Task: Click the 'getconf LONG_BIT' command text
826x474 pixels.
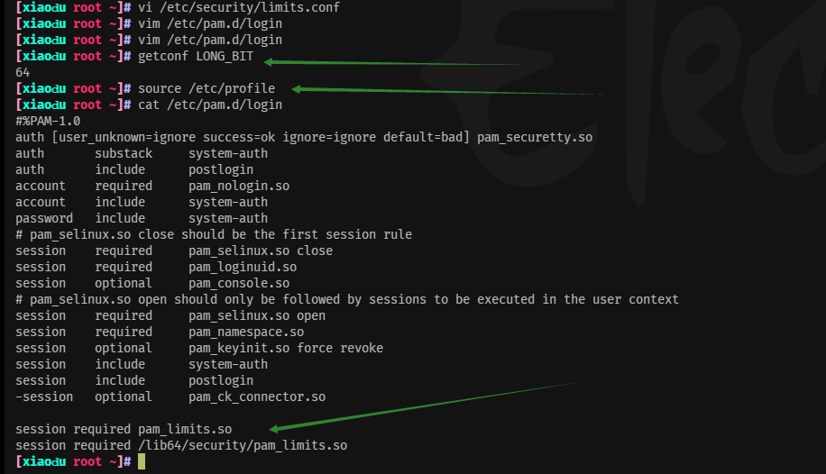Action: pyautogui.click(x=196, y=57)
